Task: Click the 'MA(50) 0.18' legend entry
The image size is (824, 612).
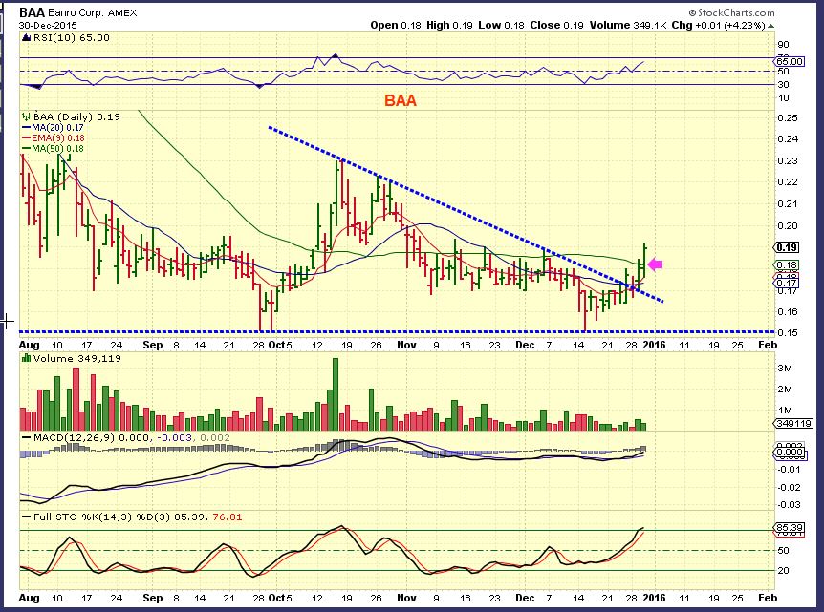Action: [57, 149]
